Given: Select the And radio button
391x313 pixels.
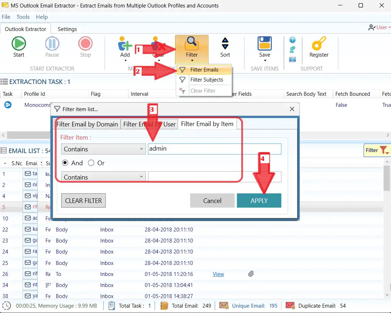Looking at the screenshot, I should point(65,163).
